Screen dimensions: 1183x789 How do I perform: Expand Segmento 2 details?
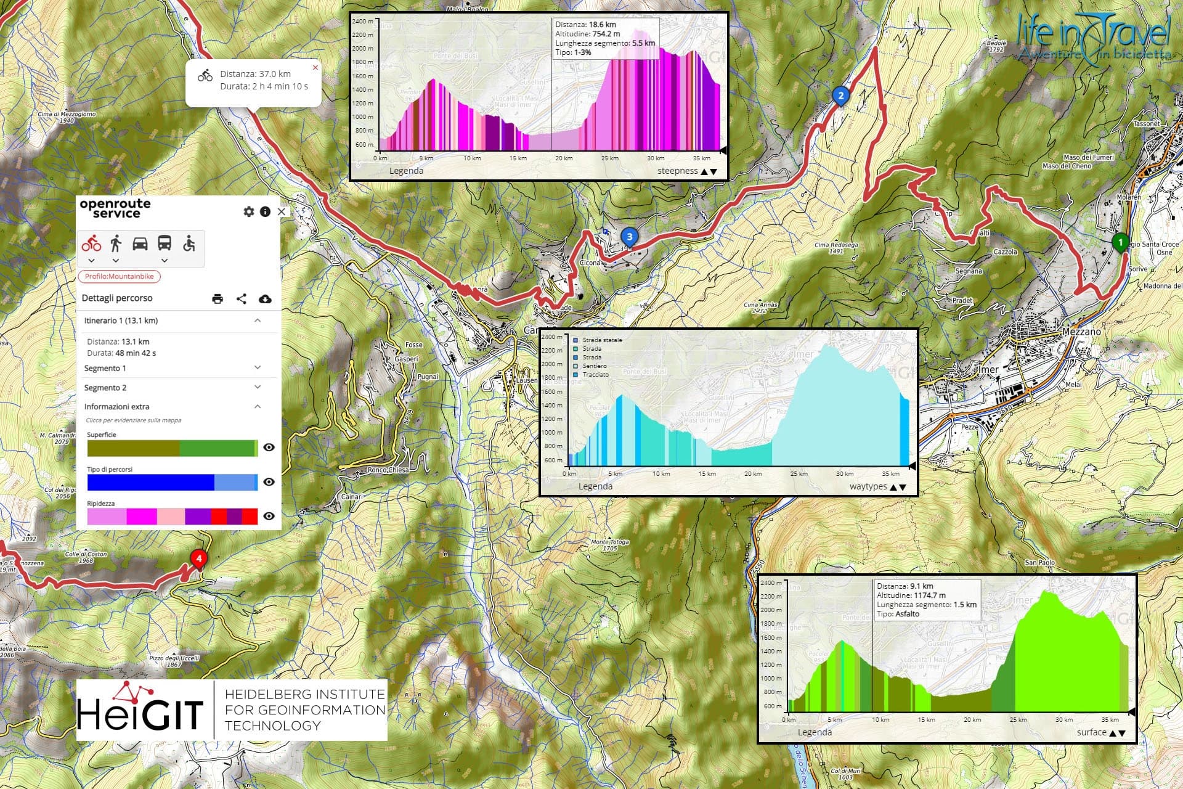tap(258, 388)
